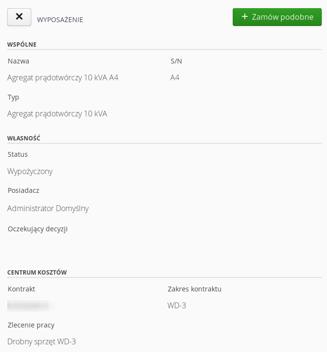Click the name value Agregat prądotwórczy 10 kVA A4
Image resolution: width=327 pixels, height=352 pixels.
[63, 77]
